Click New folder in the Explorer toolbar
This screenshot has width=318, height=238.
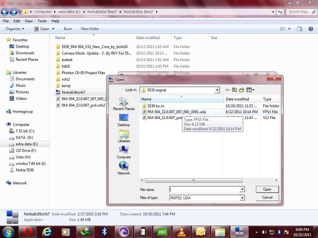point(90,29)
